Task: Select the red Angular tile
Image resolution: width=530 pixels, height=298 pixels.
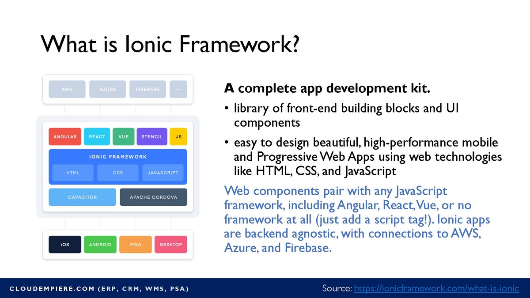Action: 65,137
